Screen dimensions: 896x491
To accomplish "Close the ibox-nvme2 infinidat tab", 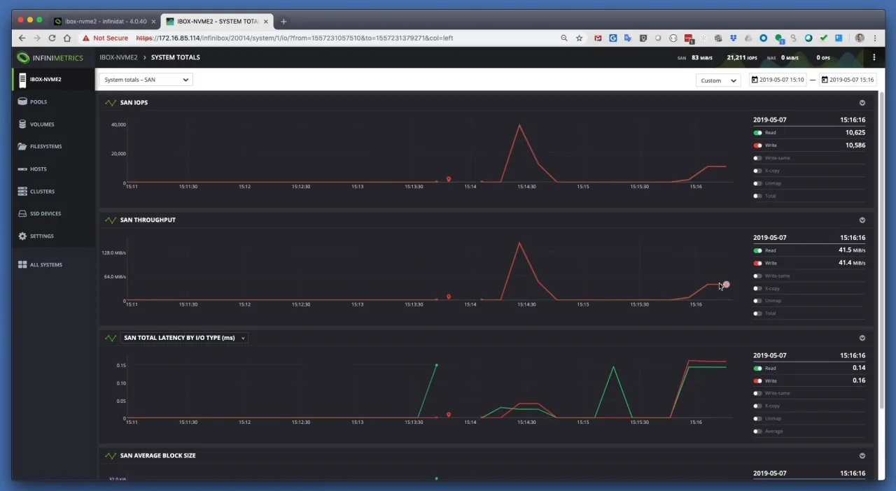I will coord(153,22).
